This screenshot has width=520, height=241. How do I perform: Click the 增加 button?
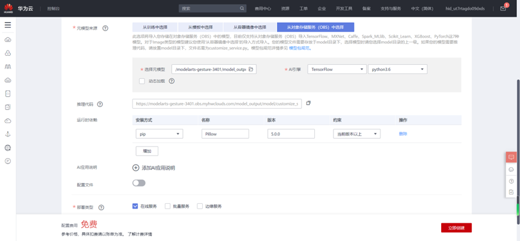(x=147, y=151)
